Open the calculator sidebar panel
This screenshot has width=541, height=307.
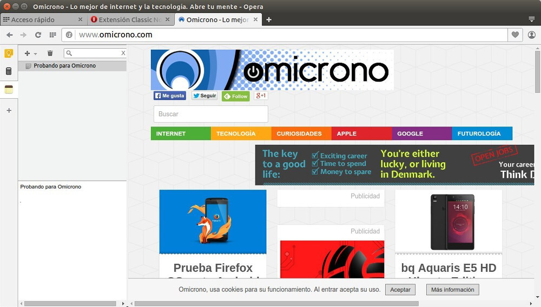tap(9, 71)
